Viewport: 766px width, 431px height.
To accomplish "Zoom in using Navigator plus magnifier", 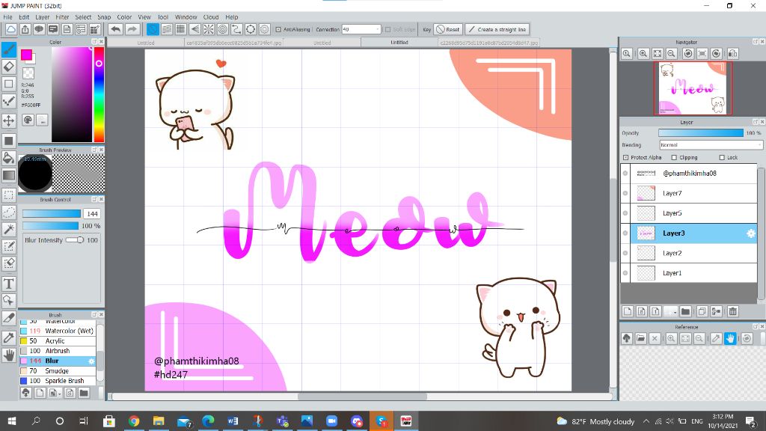I will pos(643,54).
